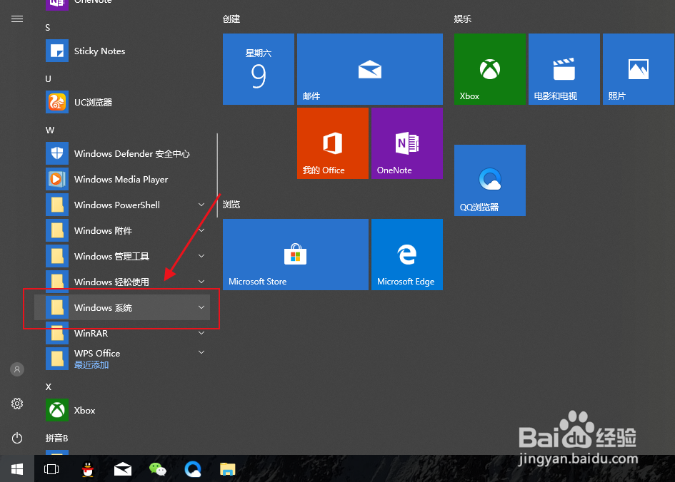
Task: Click the app list scrollbar
Action: 217,175
